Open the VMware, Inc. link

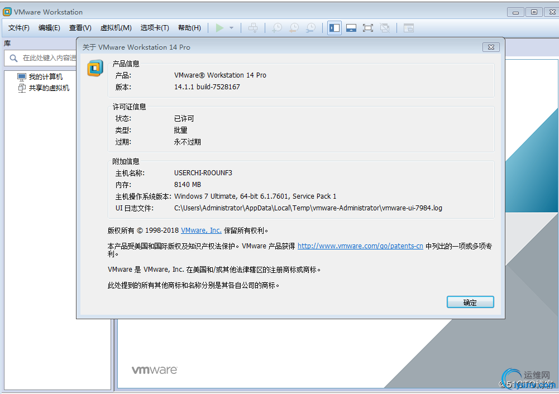[201, 230]
